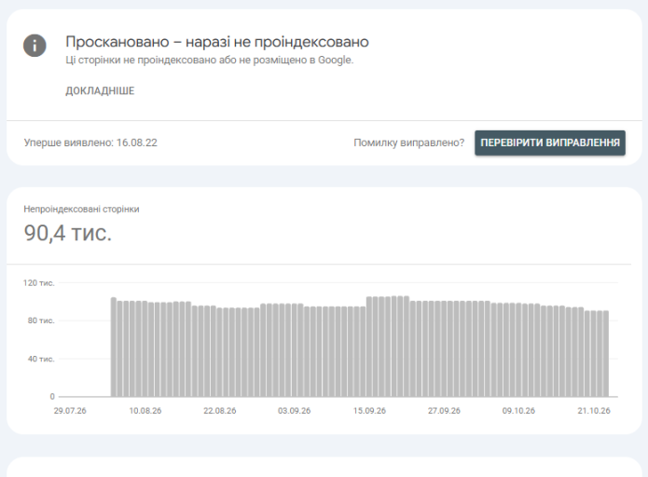Select the Непроіндексовані сторінки metric label

(x=81, y=209)
